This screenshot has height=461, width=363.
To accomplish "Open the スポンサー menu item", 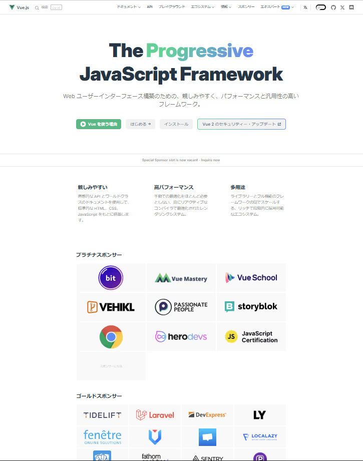I will tap(246, 7).
